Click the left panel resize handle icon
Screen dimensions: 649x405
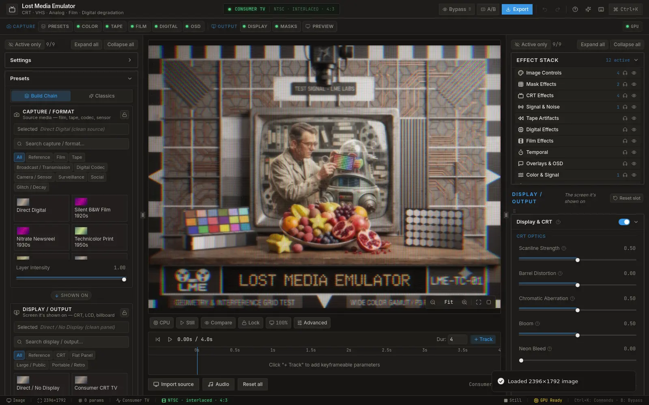(143, 215)
